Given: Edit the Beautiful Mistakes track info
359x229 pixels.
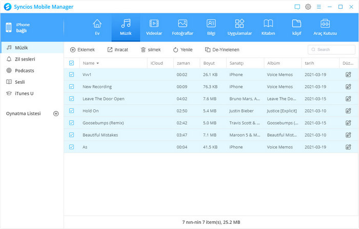Looking at the screenshot, I should click(x=348, y=135).
